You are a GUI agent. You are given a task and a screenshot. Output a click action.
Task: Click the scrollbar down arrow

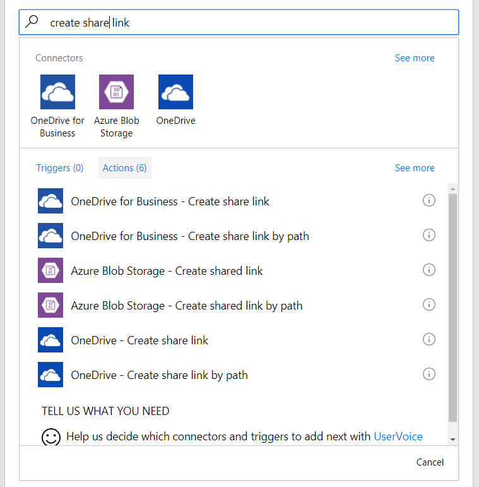click(452, 439)
